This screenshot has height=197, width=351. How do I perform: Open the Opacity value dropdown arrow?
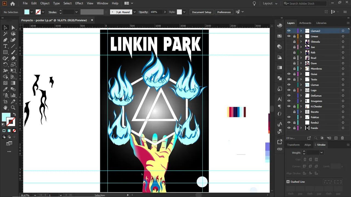pos(165,12)
